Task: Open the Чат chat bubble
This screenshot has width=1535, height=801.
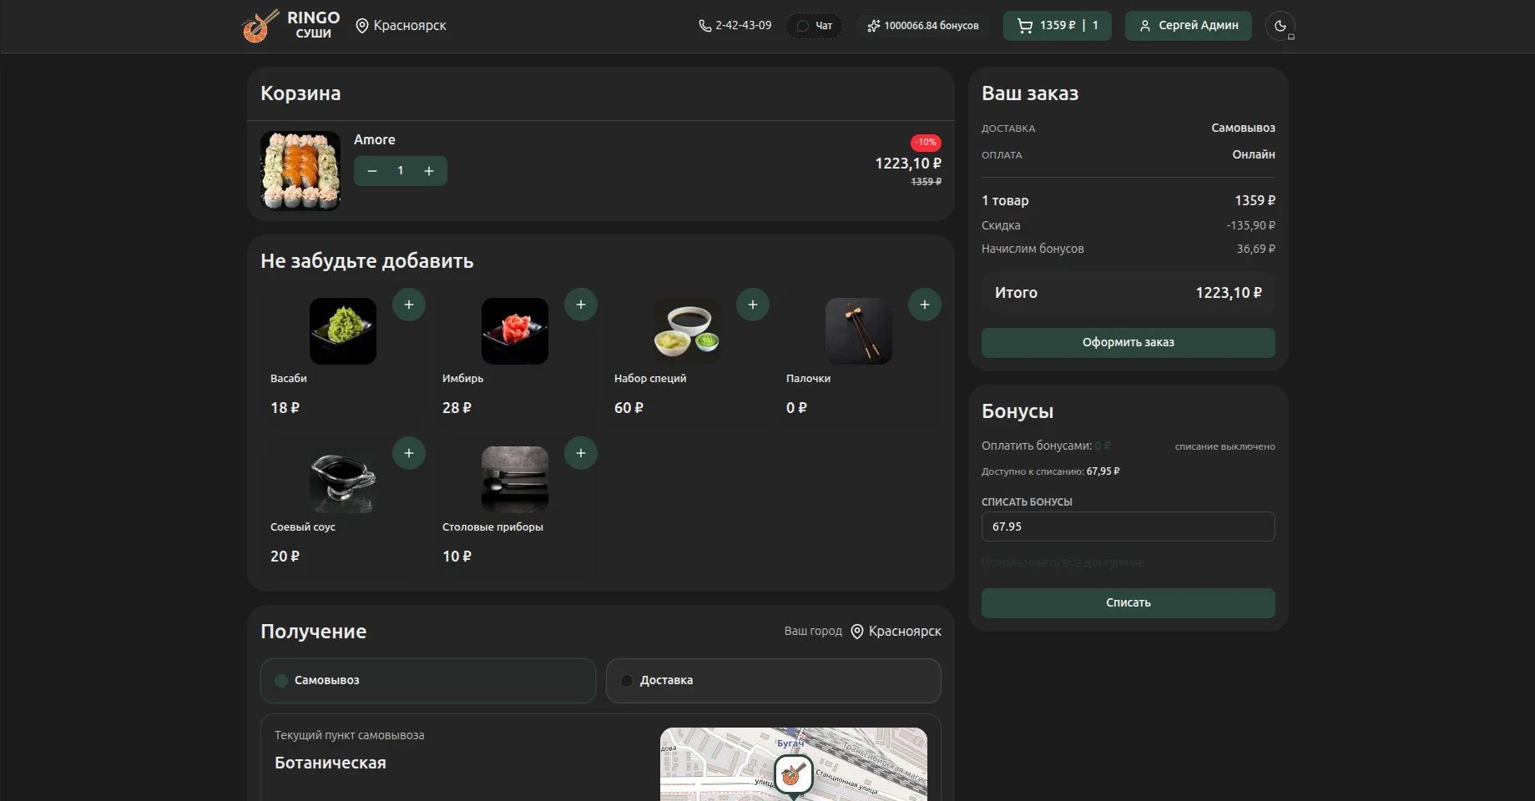Action: click(814, 26)
